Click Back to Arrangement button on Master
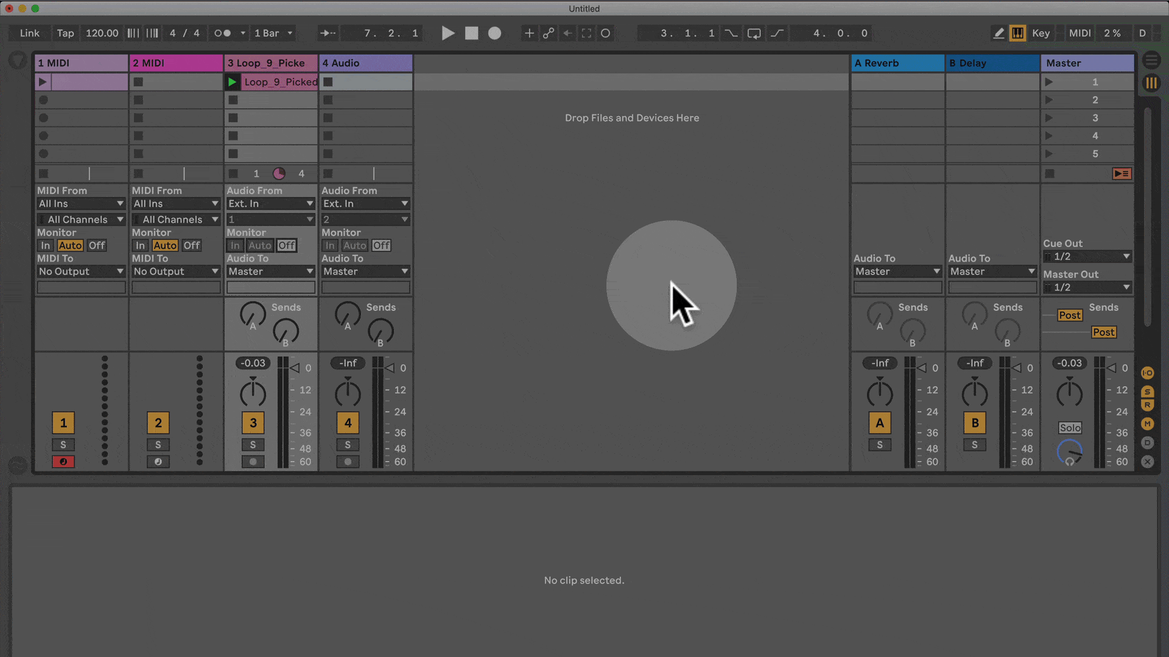1169x657 pixels. coord(1122,174)
